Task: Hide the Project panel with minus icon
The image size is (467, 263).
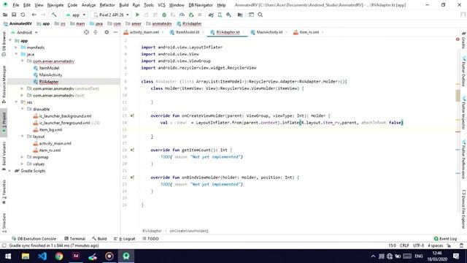Action: tap(115, 32)
